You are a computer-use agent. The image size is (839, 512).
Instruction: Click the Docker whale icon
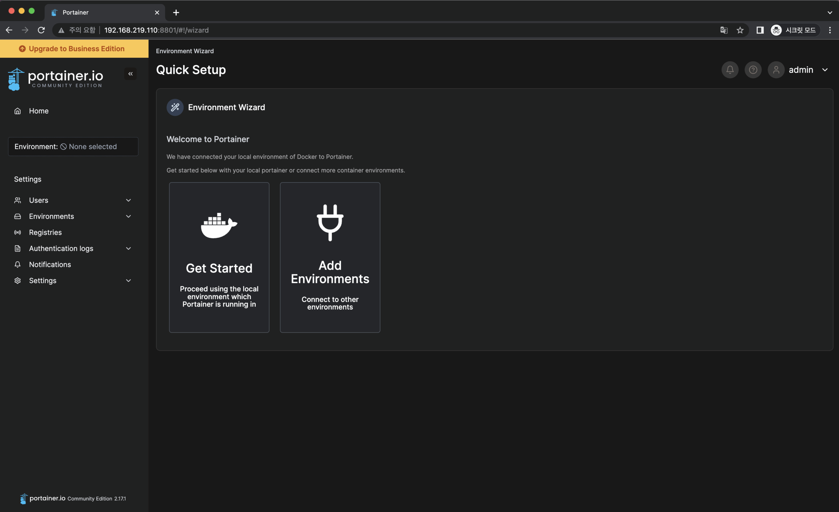point(219,225)
